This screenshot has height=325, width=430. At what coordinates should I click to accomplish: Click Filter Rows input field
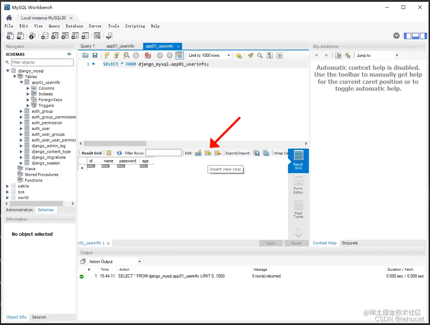pyautogui.click(x=164, y=153)
